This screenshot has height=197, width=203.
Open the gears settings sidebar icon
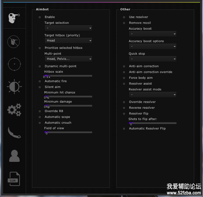point(14,110)
